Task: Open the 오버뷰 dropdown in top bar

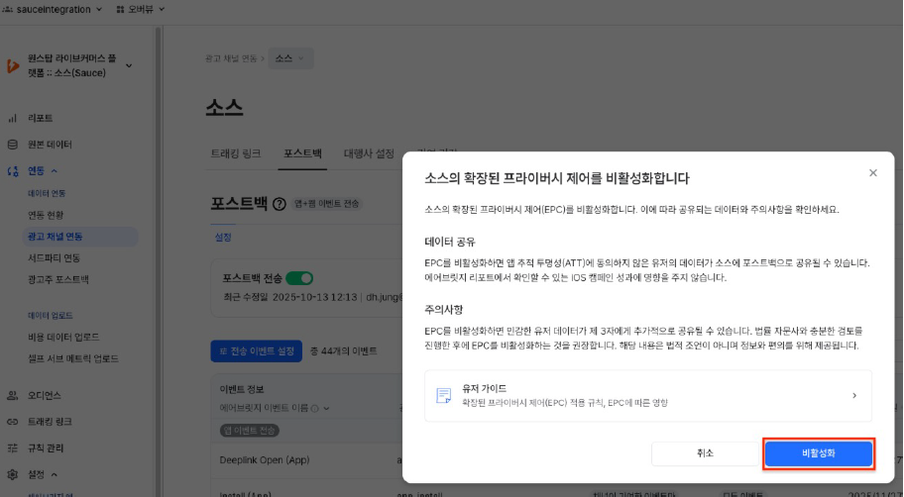Action: [x=141, y=9]
